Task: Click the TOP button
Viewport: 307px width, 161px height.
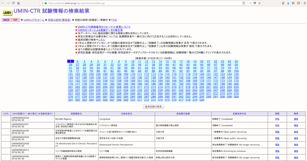Action: pyautogui.click(x=15, y=20)
